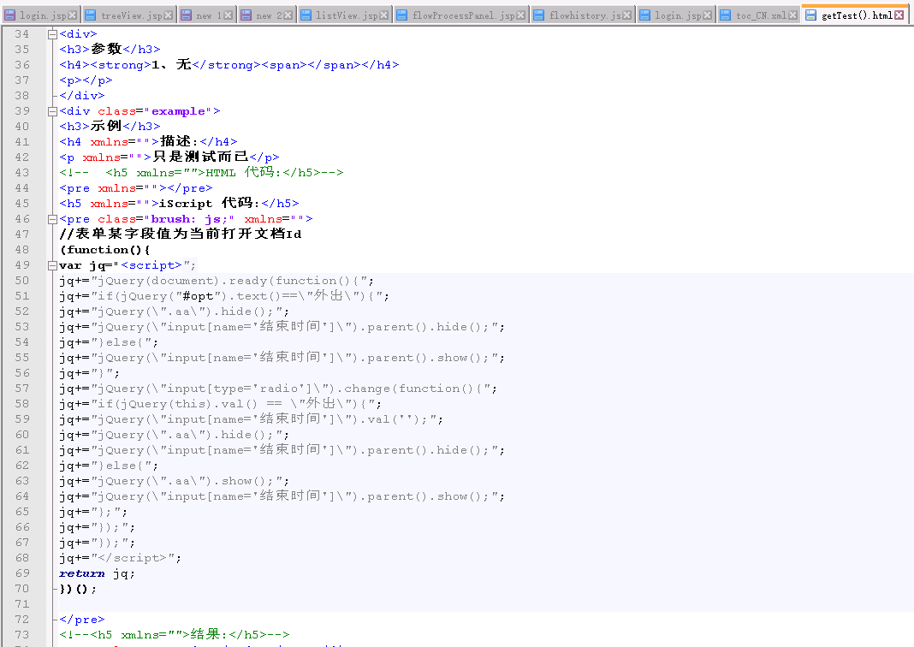The width and height of the screenshot is (914, 647).
Task: Close the listView.jsp tab
Action: pyautogui.click(x=383, y=15)
